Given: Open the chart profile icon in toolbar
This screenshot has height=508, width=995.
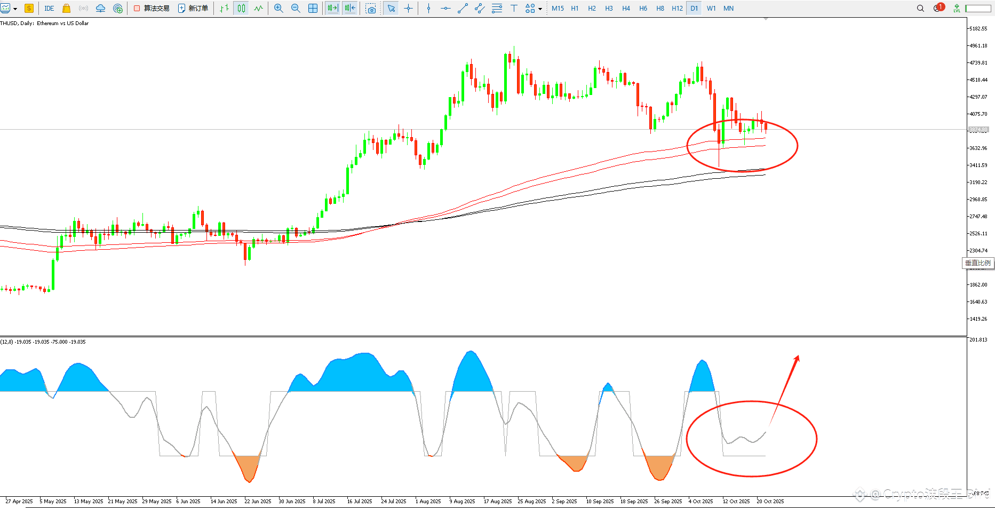Looking at the screenshot, I should 5,8.
